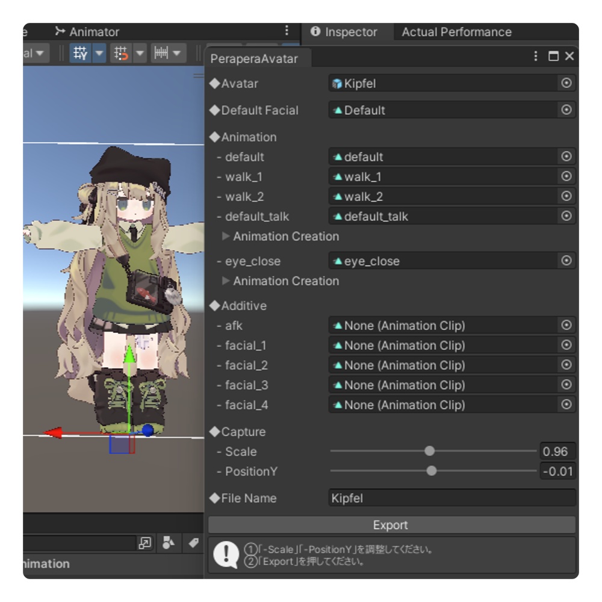Open ruler snapping dropdown arrow
The height and width of the screenshot is (602, 602).
pyautogui.click(x=177, y=53)
